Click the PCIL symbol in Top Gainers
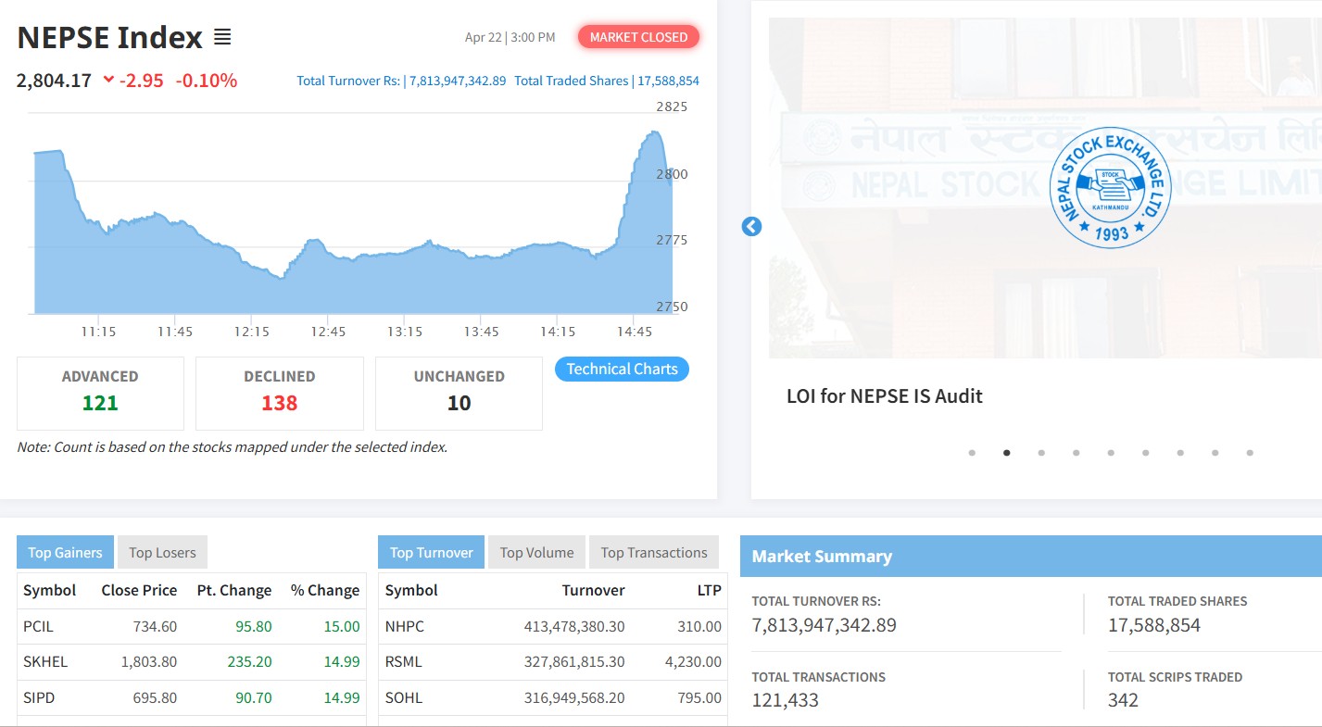The height and width of the screenshot is (727, 1322). (x=39, y=627)
